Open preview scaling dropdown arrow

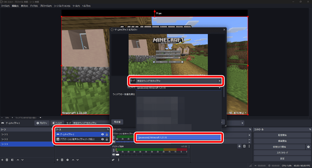point(41,118)
